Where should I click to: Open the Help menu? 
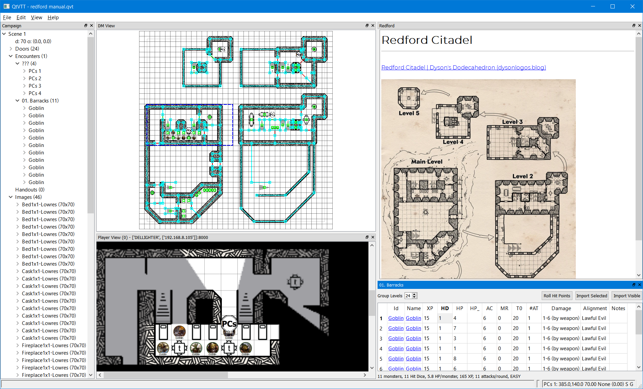tap(53, 18)
